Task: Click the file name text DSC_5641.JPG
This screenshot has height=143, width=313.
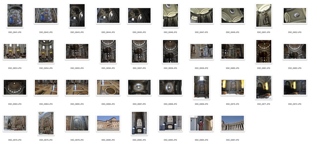Action: pos(15,32)
